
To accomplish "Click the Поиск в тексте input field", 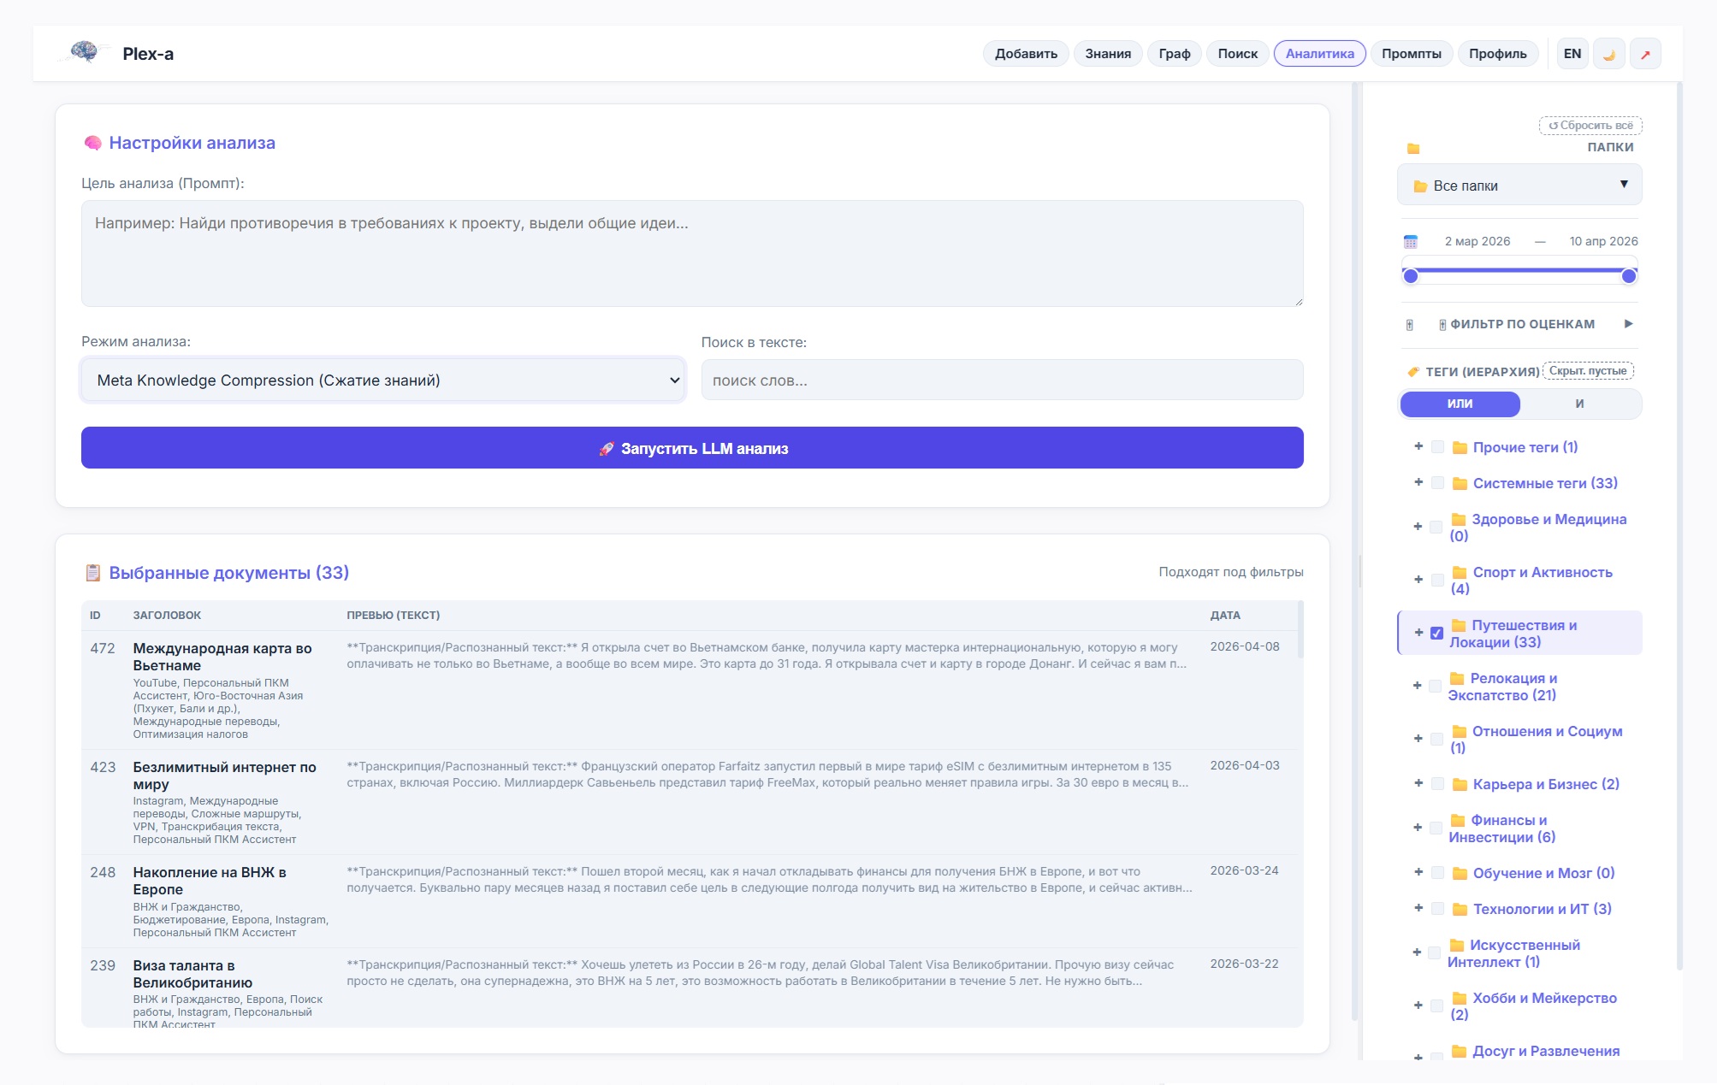I will coord(1001,380).
